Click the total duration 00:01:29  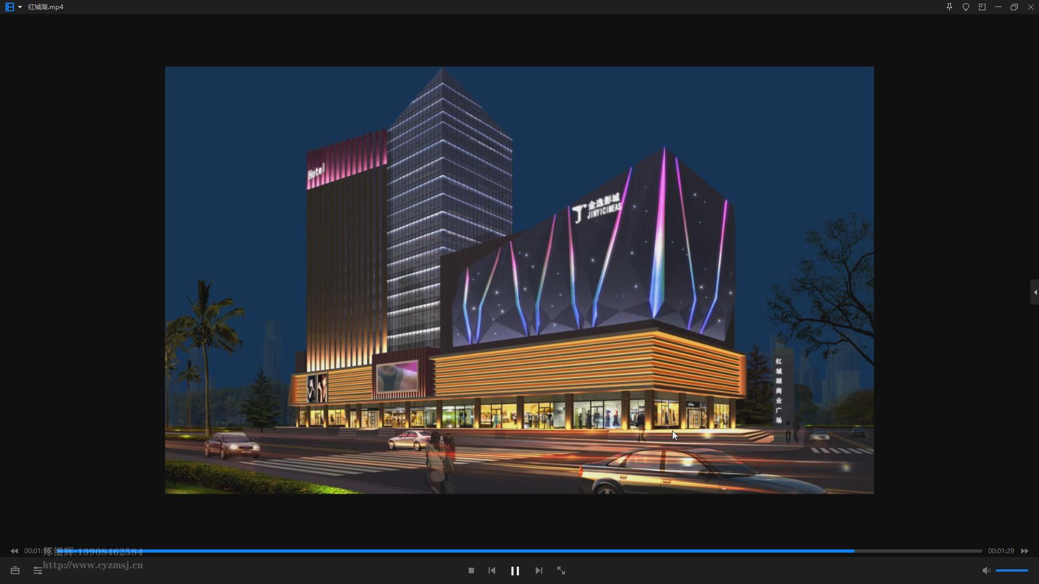[1001, 551]
